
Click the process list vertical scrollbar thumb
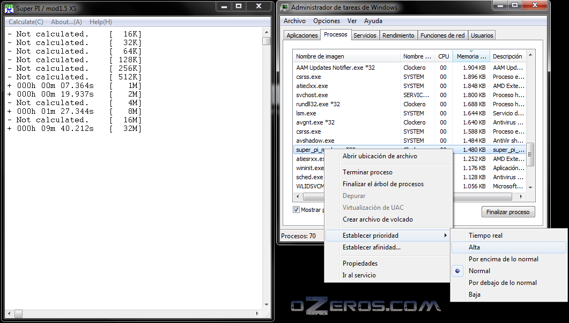click(530, 154)
